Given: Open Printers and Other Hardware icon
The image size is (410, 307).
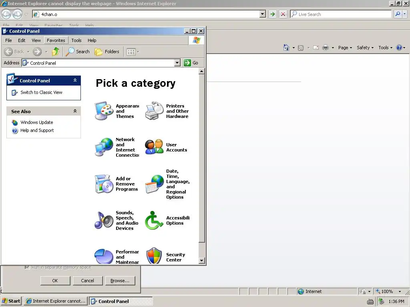Looking at the screenshot, I should click(154, 111).
